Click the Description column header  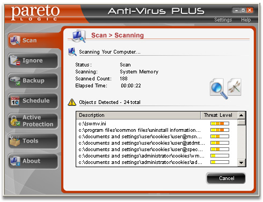tap(138, 115)
